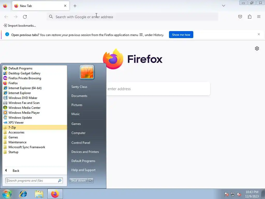Screen dimensions: 265x199
Task: Expand the Microsoft Sync Framework folder
Action: (x=35, y=147)
